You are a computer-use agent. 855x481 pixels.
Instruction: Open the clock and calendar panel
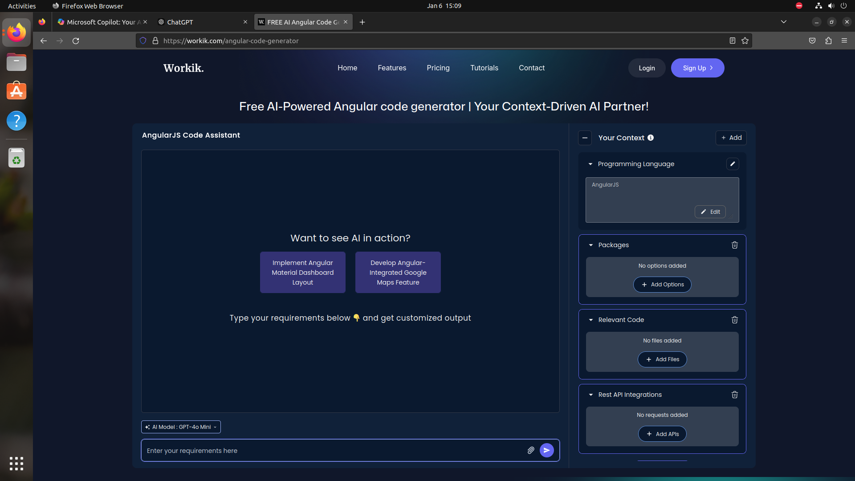(444, 6)
